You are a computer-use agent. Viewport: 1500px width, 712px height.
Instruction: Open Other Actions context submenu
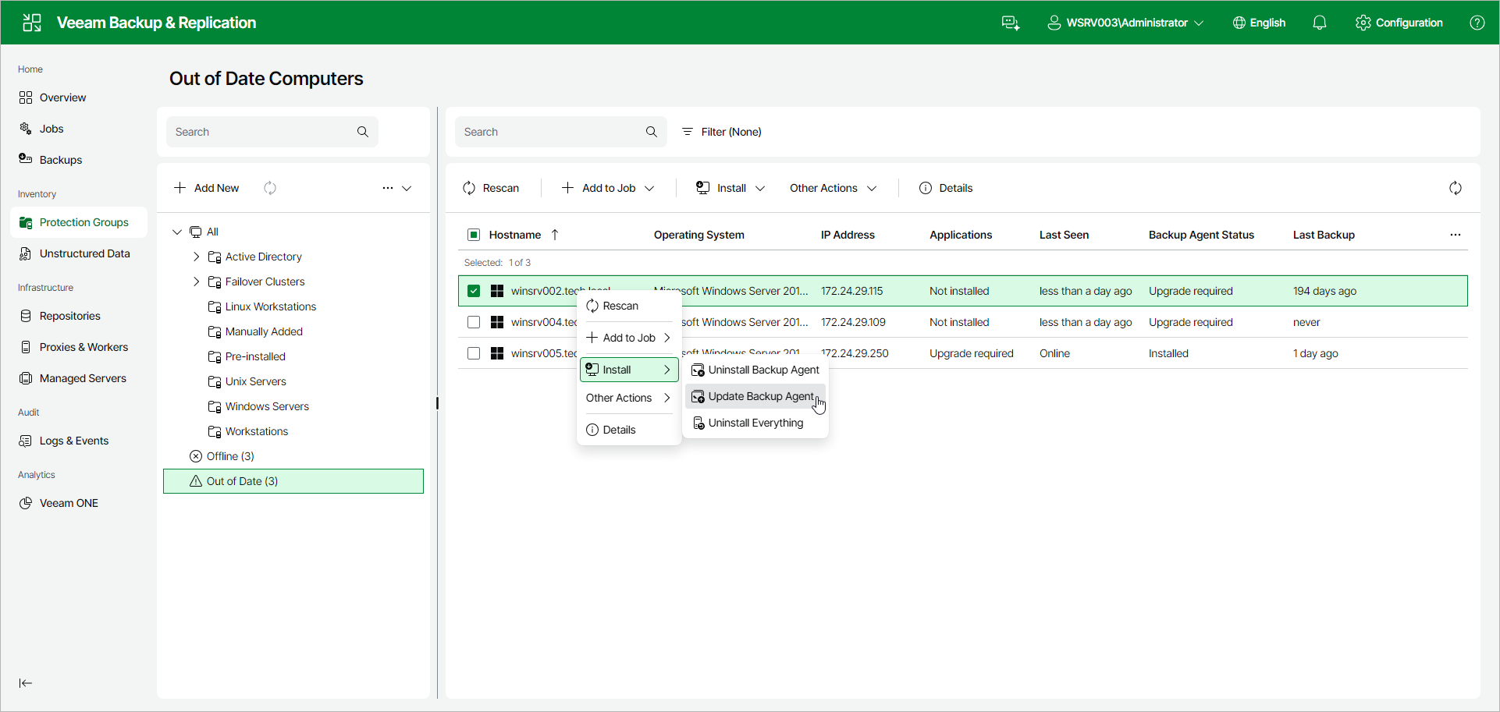(x=628, y=398)
